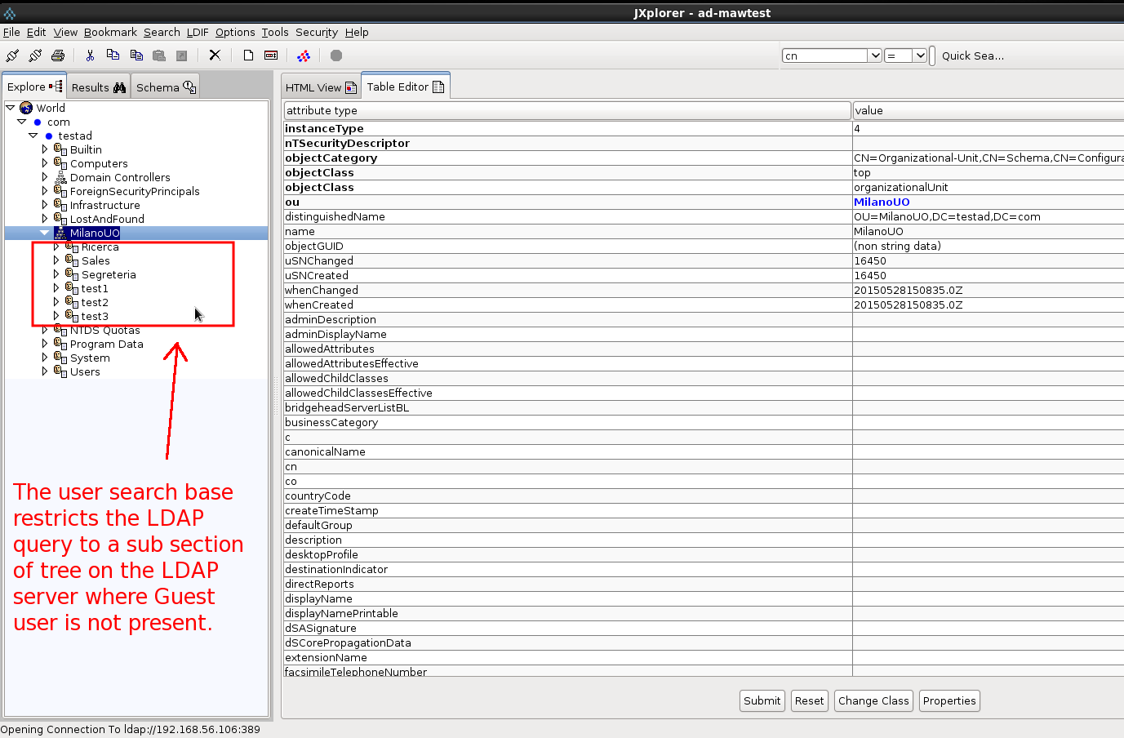The height and width of the screenshot is (738, 1124).
Task: Click the Domain Controllers node icon
Action: 60,177
